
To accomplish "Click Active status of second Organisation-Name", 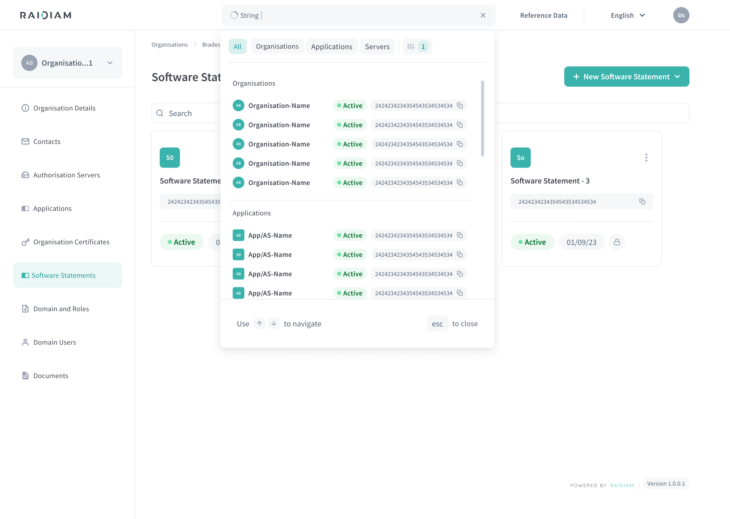I will pyautogui.click(x=350, y=125).
